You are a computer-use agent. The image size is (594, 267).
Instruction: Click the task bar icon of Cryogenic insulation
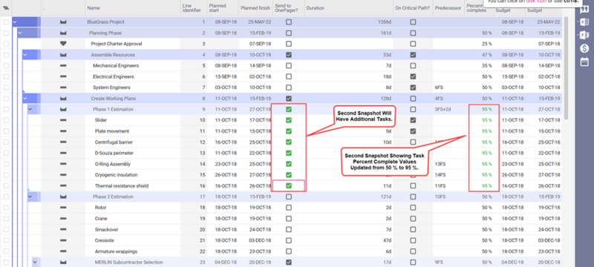pyautogui.click(x=63, y=175)
